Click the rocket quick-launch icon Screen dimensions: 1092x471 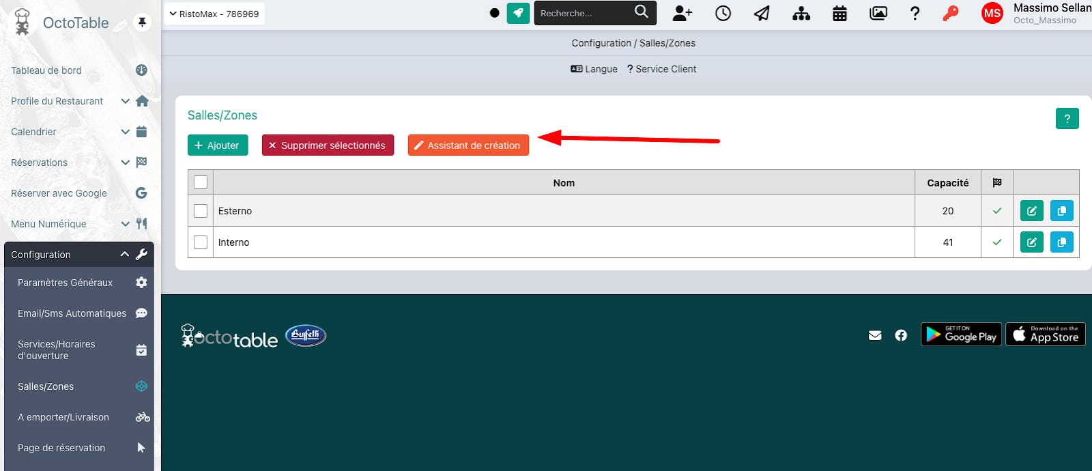point(518,13)
